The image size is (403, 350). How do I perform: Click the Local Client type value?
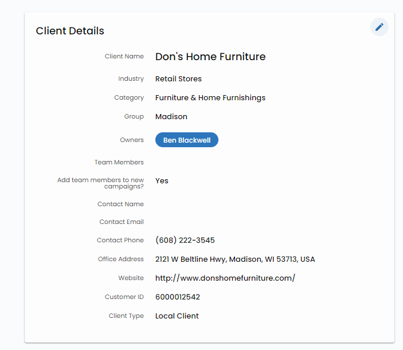tap(177, 316)
